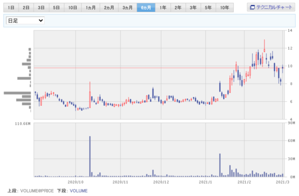Click the 2020/10 date axis label
The width and height of the screenshot is (299, 196).
76,182
